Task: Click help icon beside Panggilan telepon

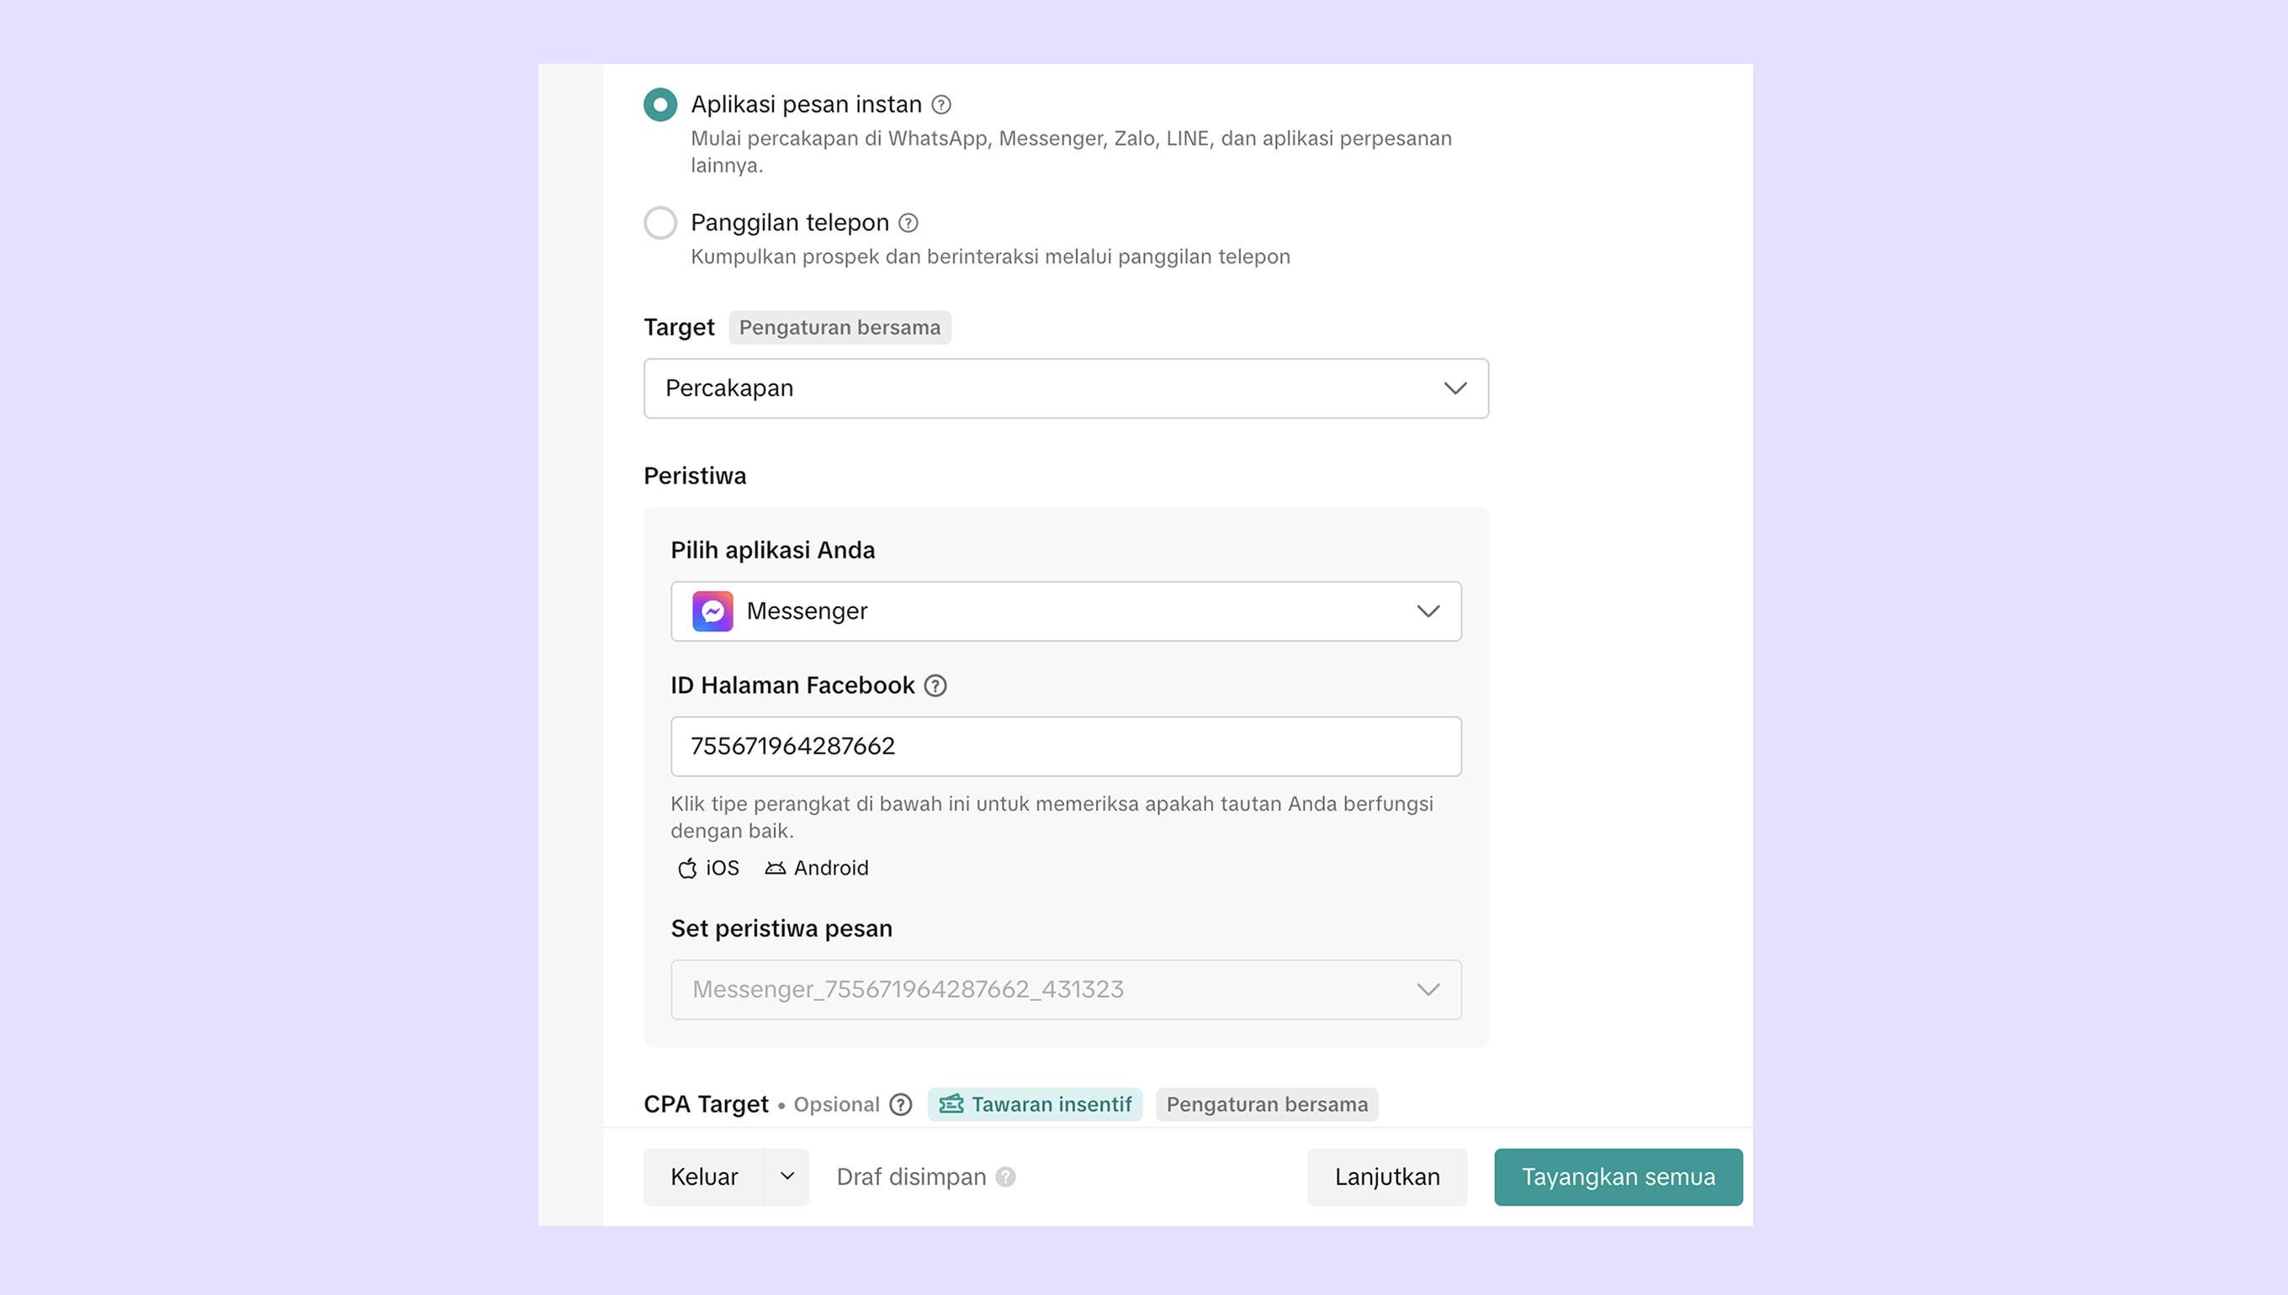Action: tap(908, 223)
